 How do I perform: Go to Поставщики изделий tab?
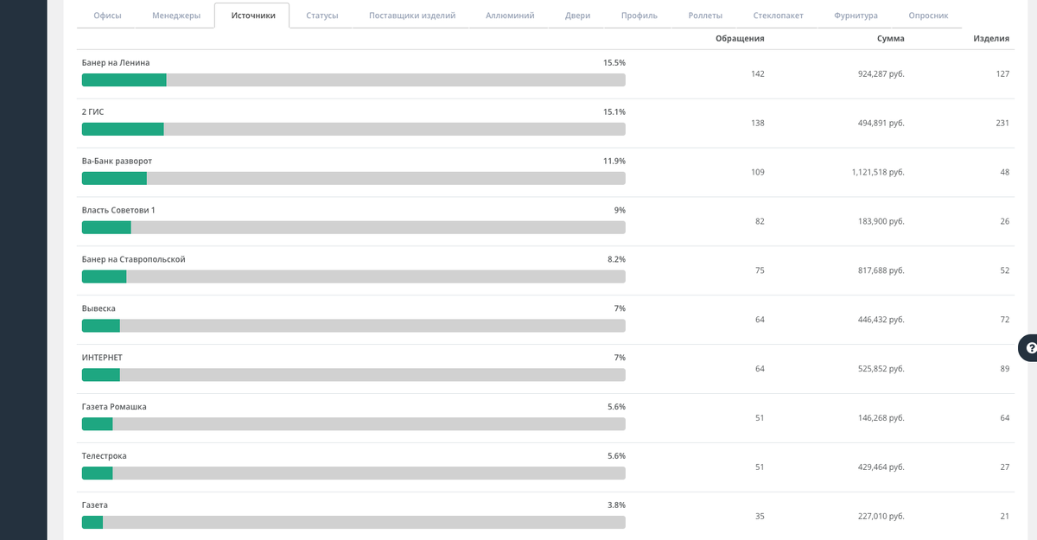412,16
